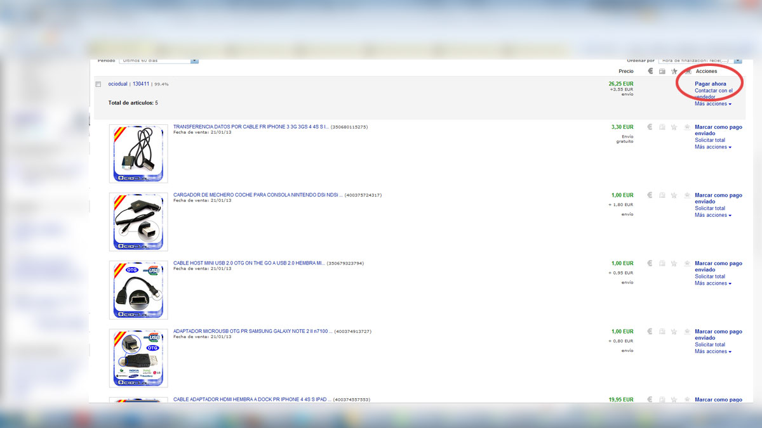Expand 'Más acciones' for ADAPTADOR MICROUSB OTG item
Screen dimensions: 762x428
712,351
